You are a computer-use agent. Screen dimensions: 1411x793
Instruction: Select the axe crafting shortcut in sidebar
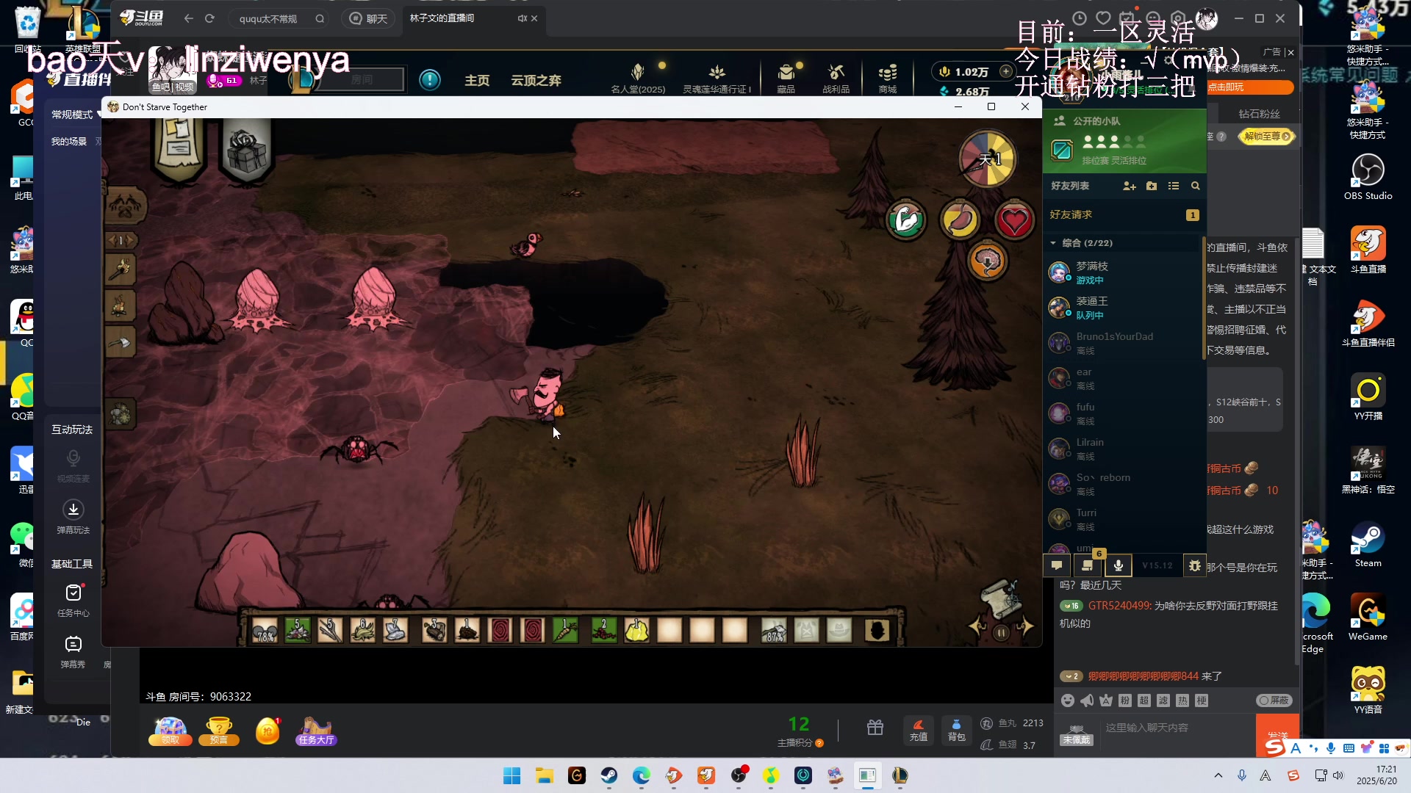(x=121, y=342)
